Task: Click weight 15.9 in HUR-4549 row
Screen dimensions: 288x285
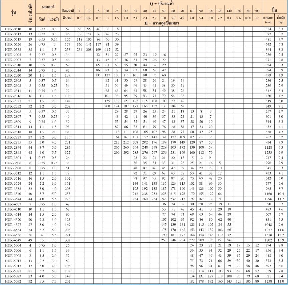Action: pyautogui.click(x=281, y=240)
